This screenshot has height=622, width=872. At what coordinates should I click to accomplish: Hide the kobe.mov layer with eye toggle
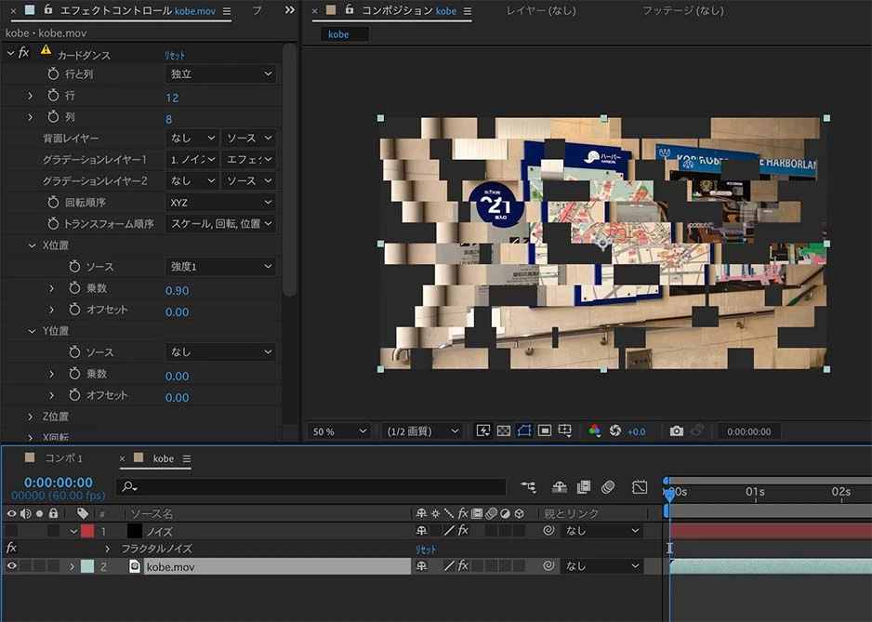click(x=12, y=565)
